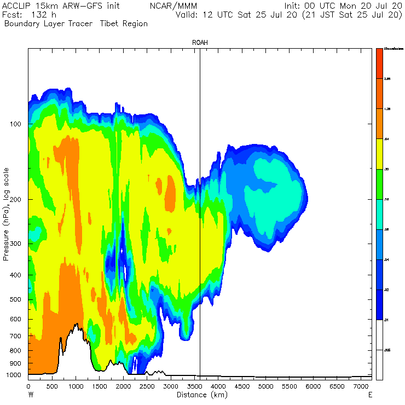The height and width of the screenshot is (405, 405).
Task: Select 'Boundary Layer Tracer' subtitle
Action: [49, 24]
